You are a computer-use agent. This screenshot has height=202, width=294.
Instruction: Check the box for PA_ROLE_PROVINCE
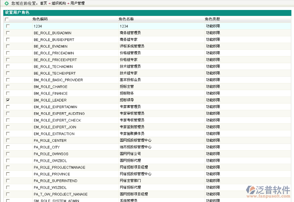[x=8, y=174]
